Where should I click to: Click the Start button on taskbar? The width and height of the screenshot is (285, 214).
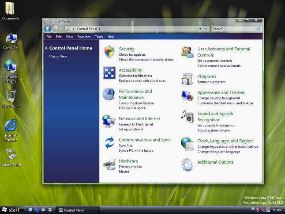pyautogui.click(x=11, y=210)
